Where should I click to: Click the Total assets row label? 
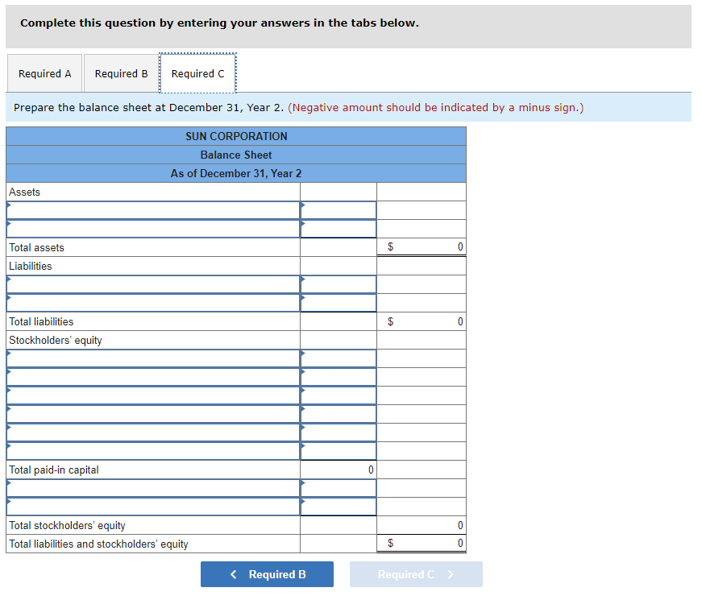click(37, 247)
